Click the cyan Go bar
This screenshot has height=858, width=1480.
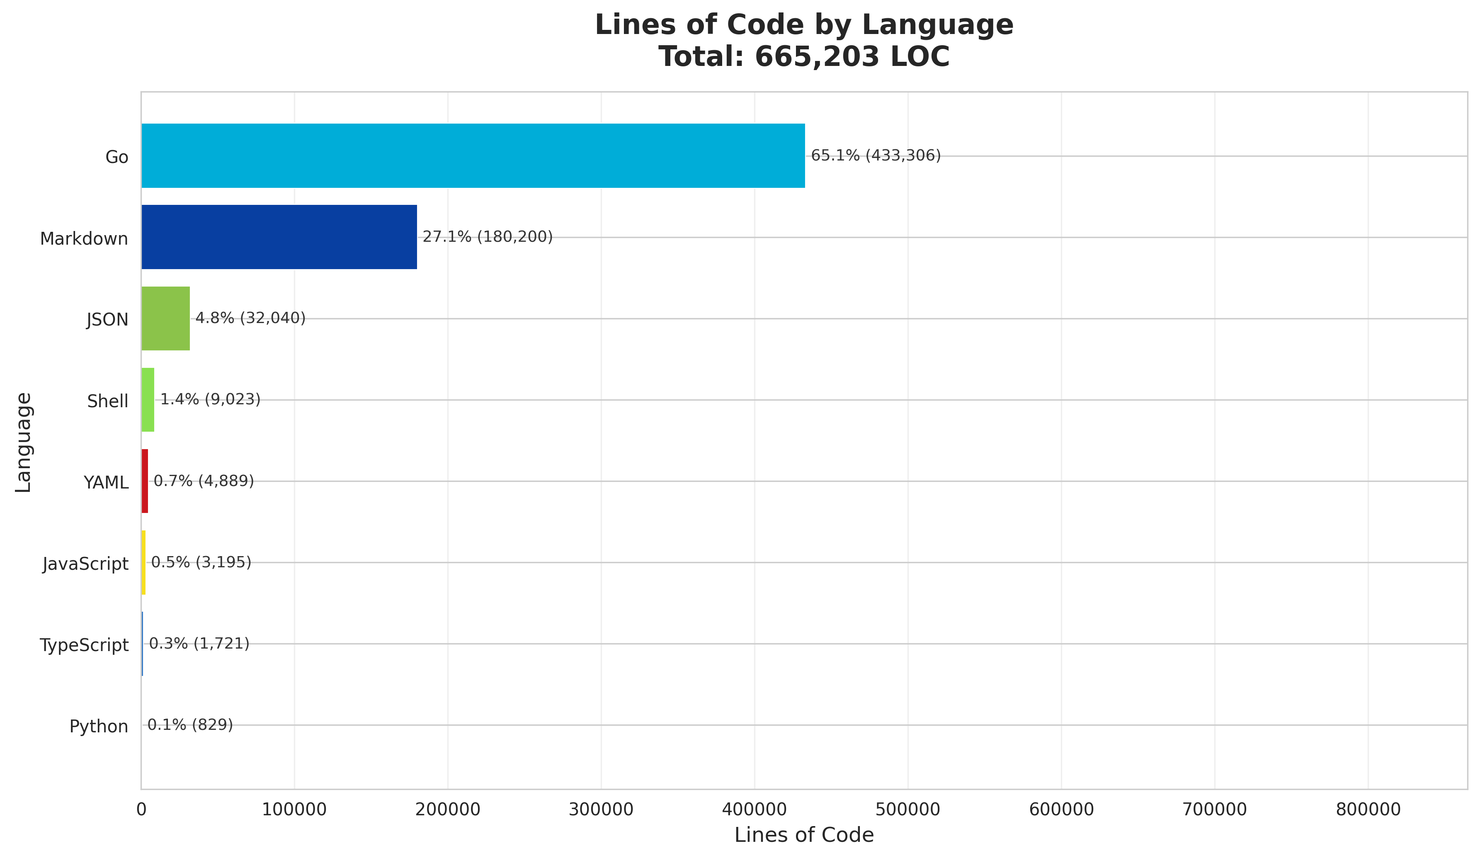[x=473, y=156]
